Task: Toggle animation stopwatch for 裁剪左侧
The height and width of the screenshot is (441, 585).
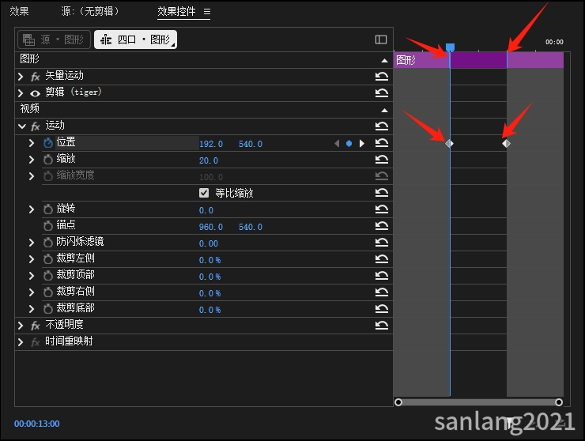Action: [47, 259]
